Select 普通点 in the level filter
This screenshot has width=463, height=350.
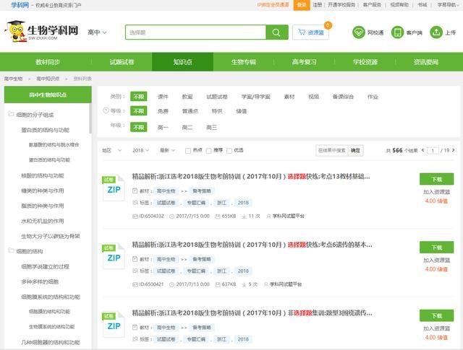coord(190,111)
